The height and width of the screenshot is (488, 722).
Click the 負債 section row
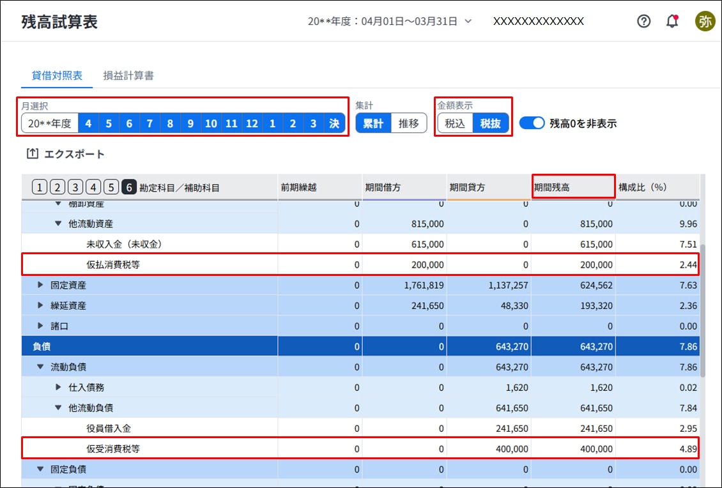tap(360, 346)
